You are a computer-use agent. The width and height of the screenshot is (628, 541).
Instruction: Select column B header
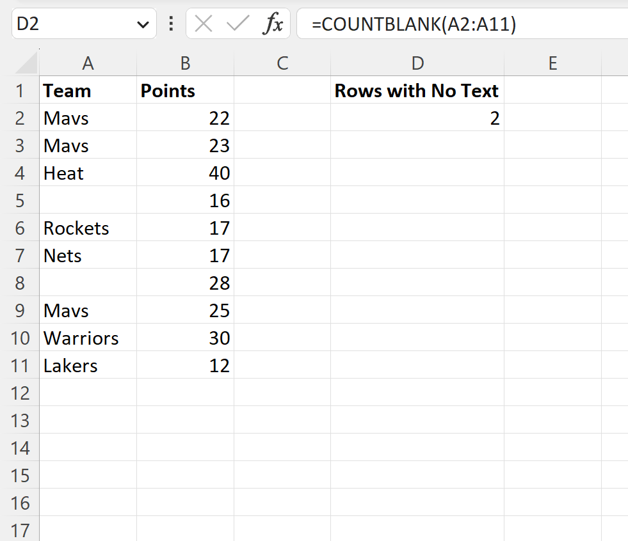[185, 63]
